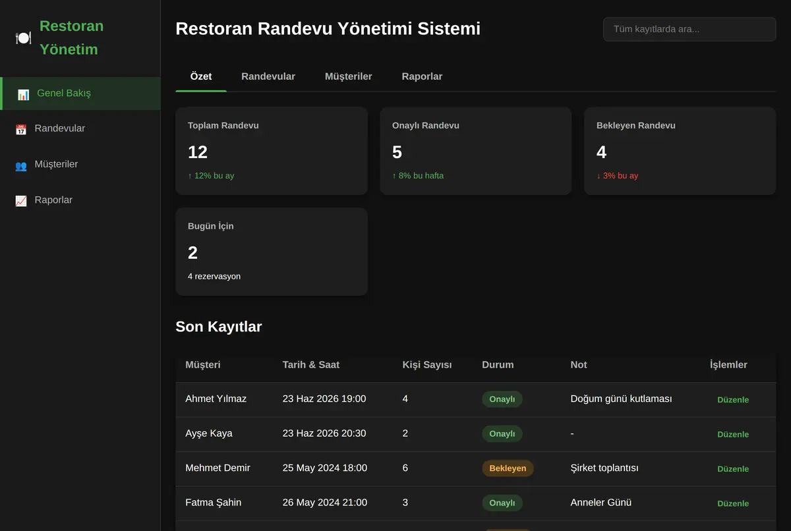791x531 pixels.
Task: Click the İşlemler column header
Action: coord(728,364)
